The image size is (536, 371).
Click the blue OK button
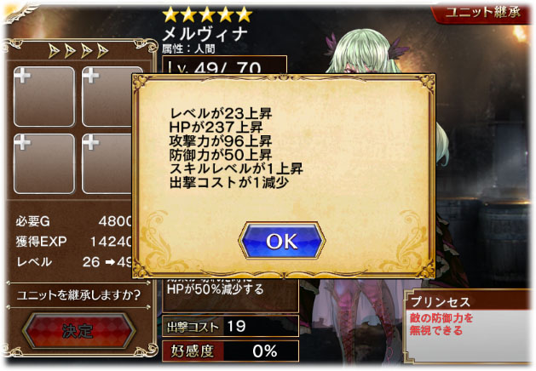tap(282, 241)
